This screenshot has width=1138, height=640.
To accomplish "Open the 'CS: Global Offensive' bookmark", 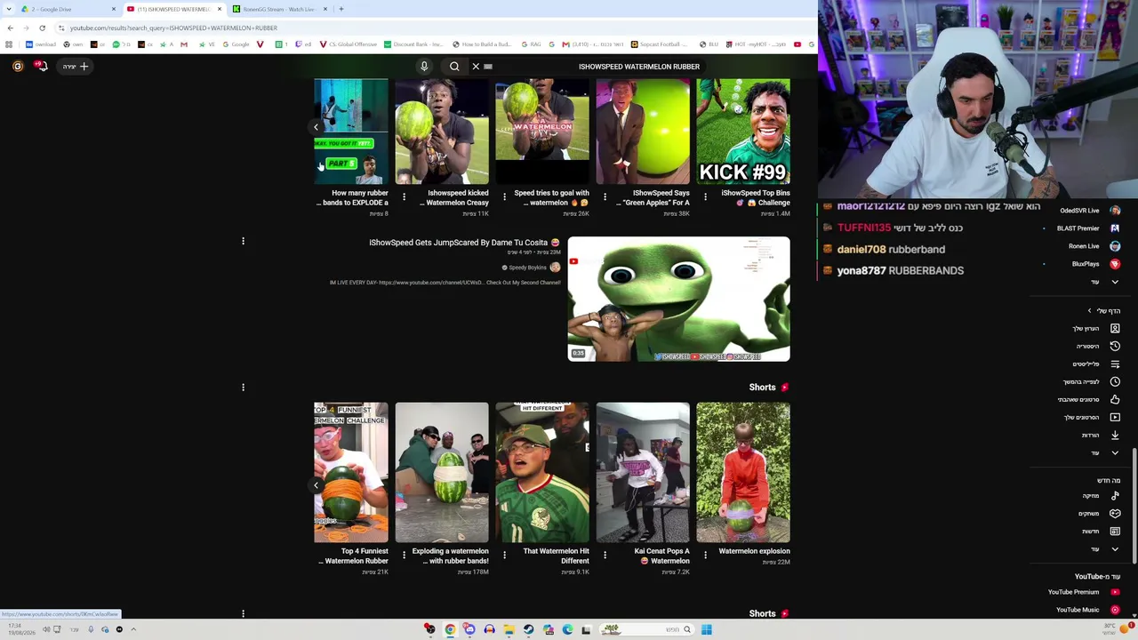I will 348,44.
